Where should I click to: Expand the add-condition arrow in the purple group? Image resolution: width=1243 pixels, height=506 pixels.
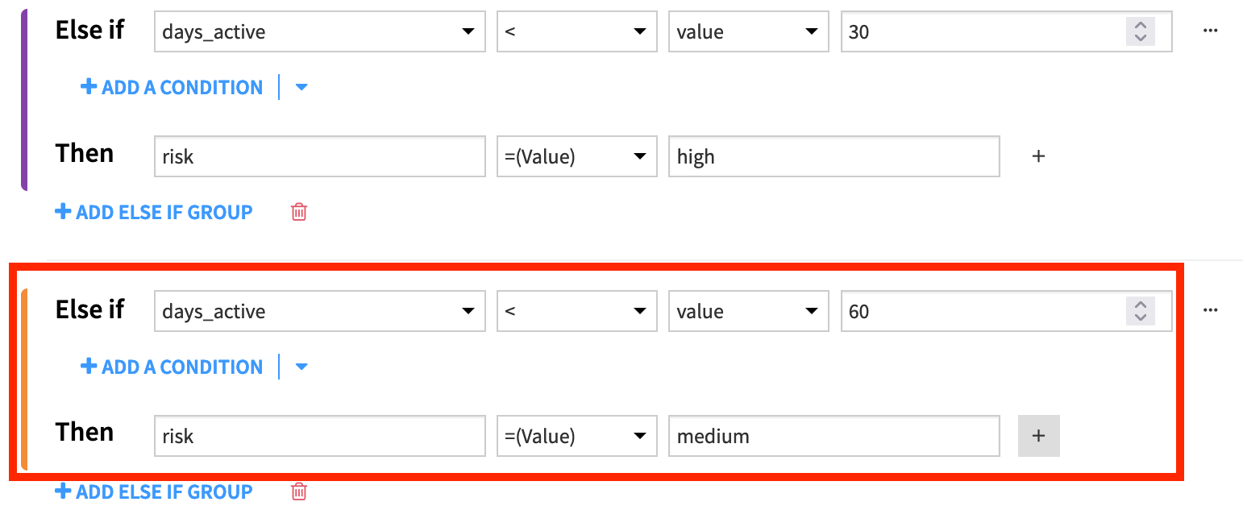click(x=301, y=87)
